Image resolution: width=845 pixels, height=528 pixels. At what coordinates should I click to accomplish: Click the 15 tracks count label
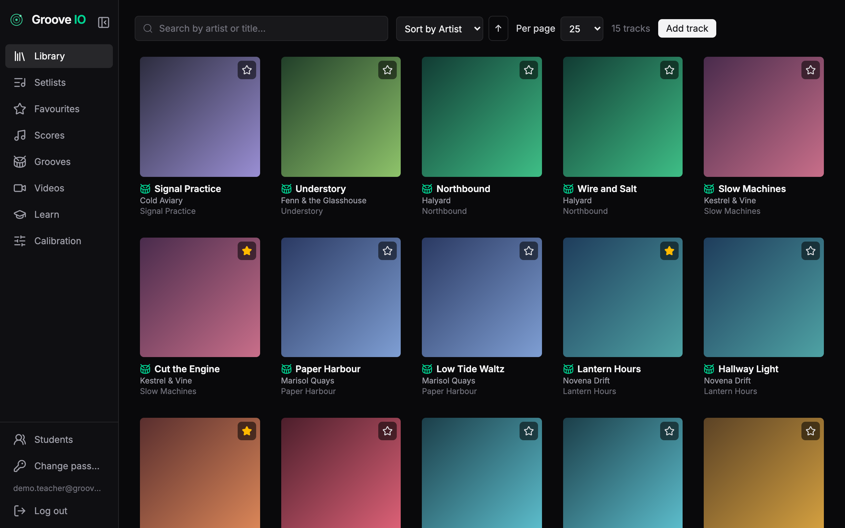point(630,28)
